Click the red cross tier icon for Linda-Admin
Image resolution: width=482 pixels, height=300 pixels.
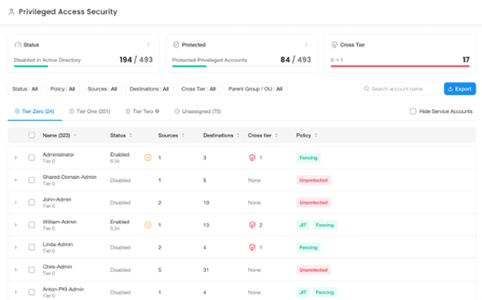[x=252, y=248]
